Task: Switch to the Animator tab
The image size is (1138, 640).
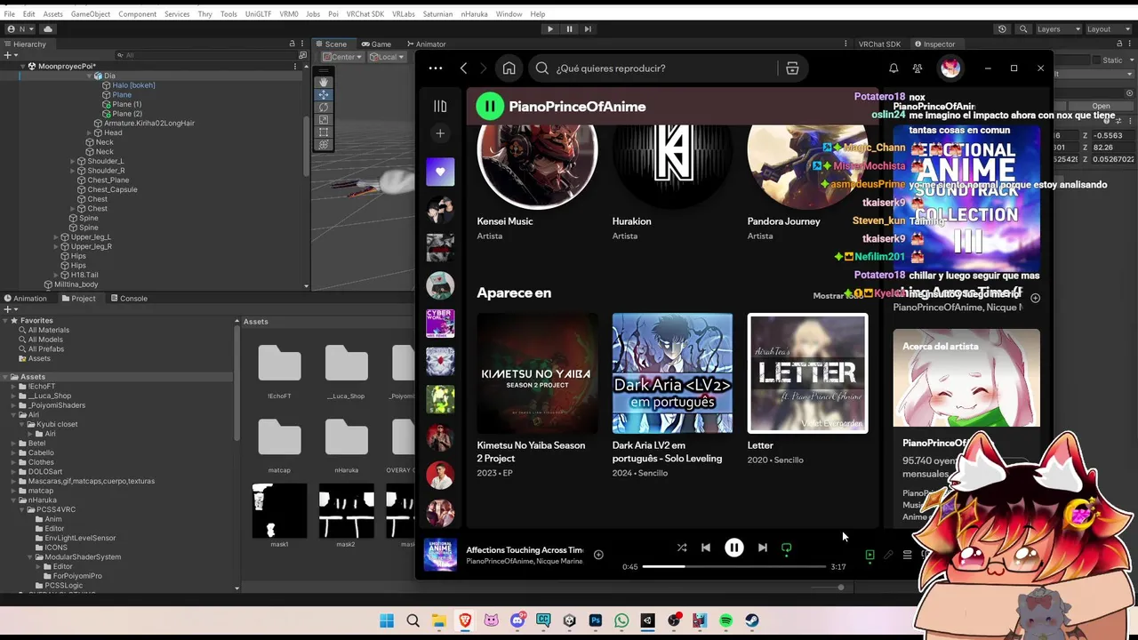Action: click(x=426, y=44)
